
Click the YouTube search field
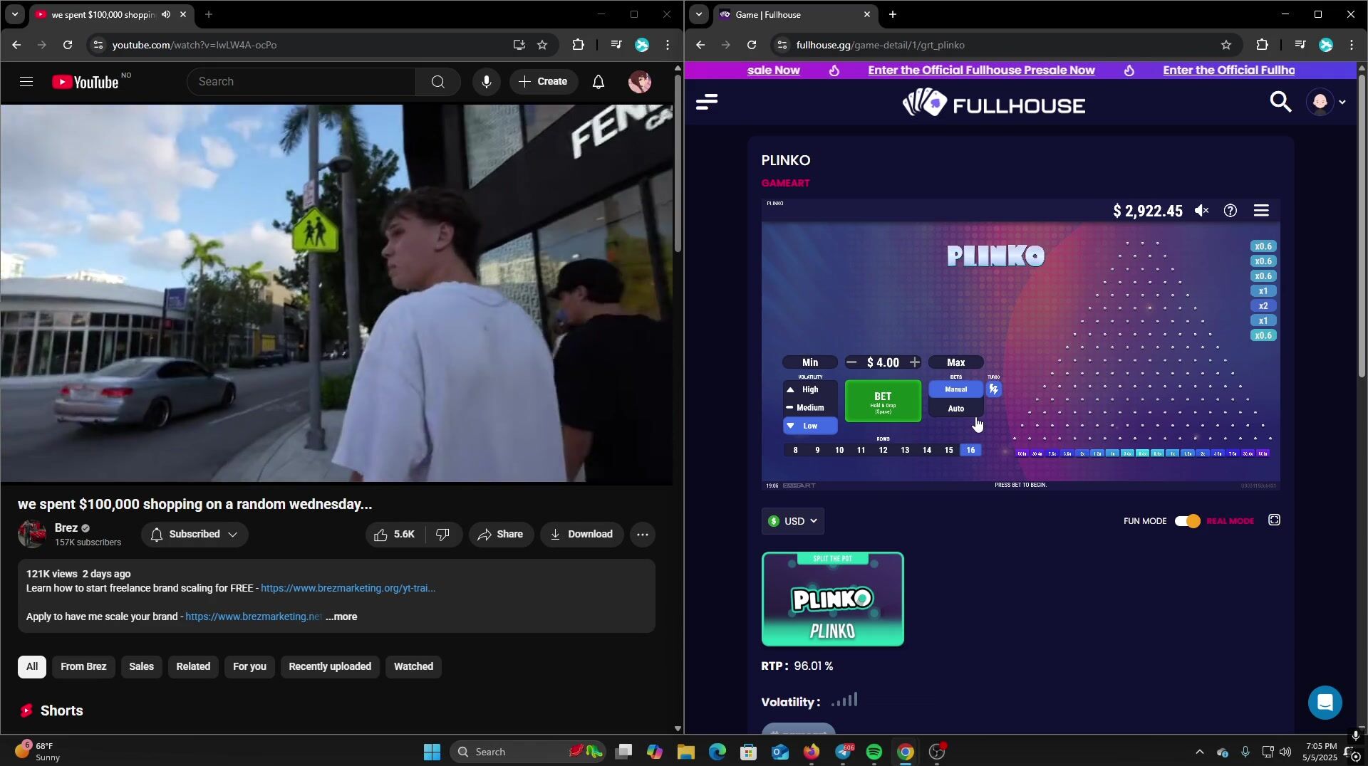tap(301, 81)
